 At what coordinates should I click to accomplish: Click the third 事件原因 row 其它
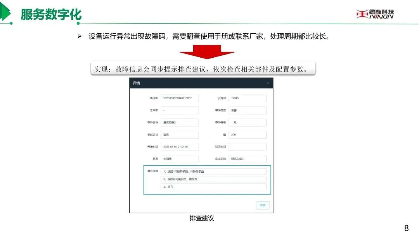click(x=213, y=187)
